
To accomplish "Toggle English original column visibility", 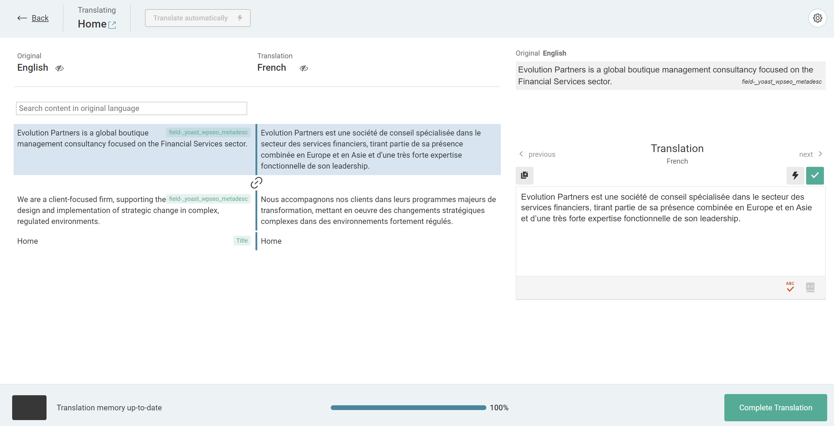I will pos(60,68).
